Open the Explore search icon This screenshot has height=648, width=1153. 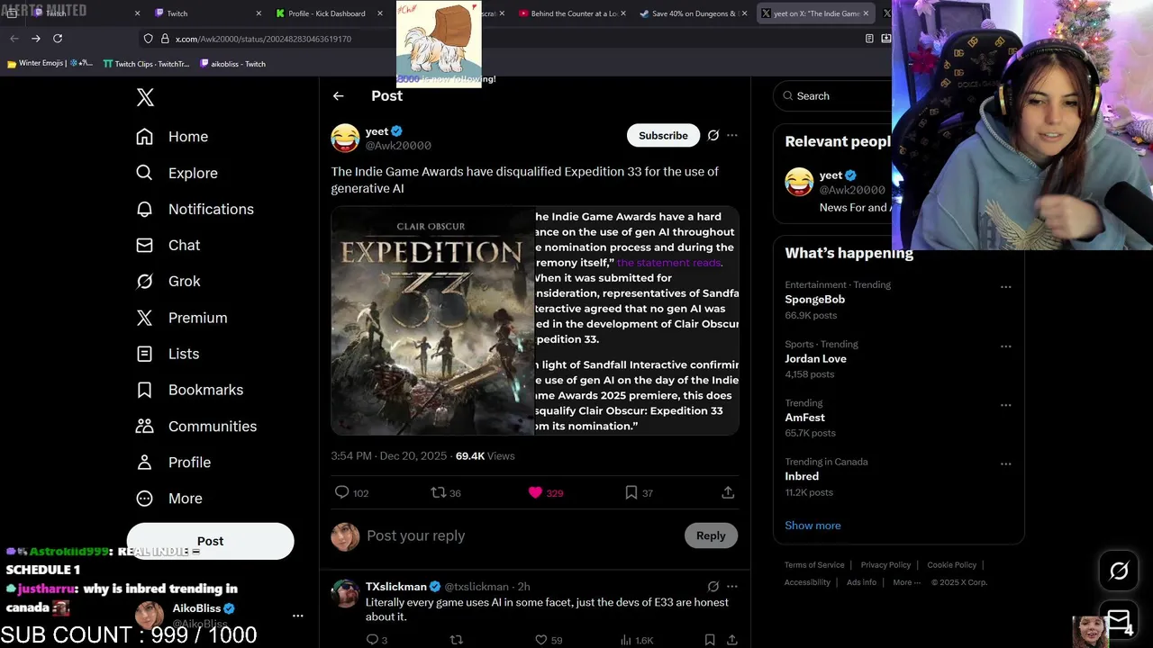click(144, 173)
